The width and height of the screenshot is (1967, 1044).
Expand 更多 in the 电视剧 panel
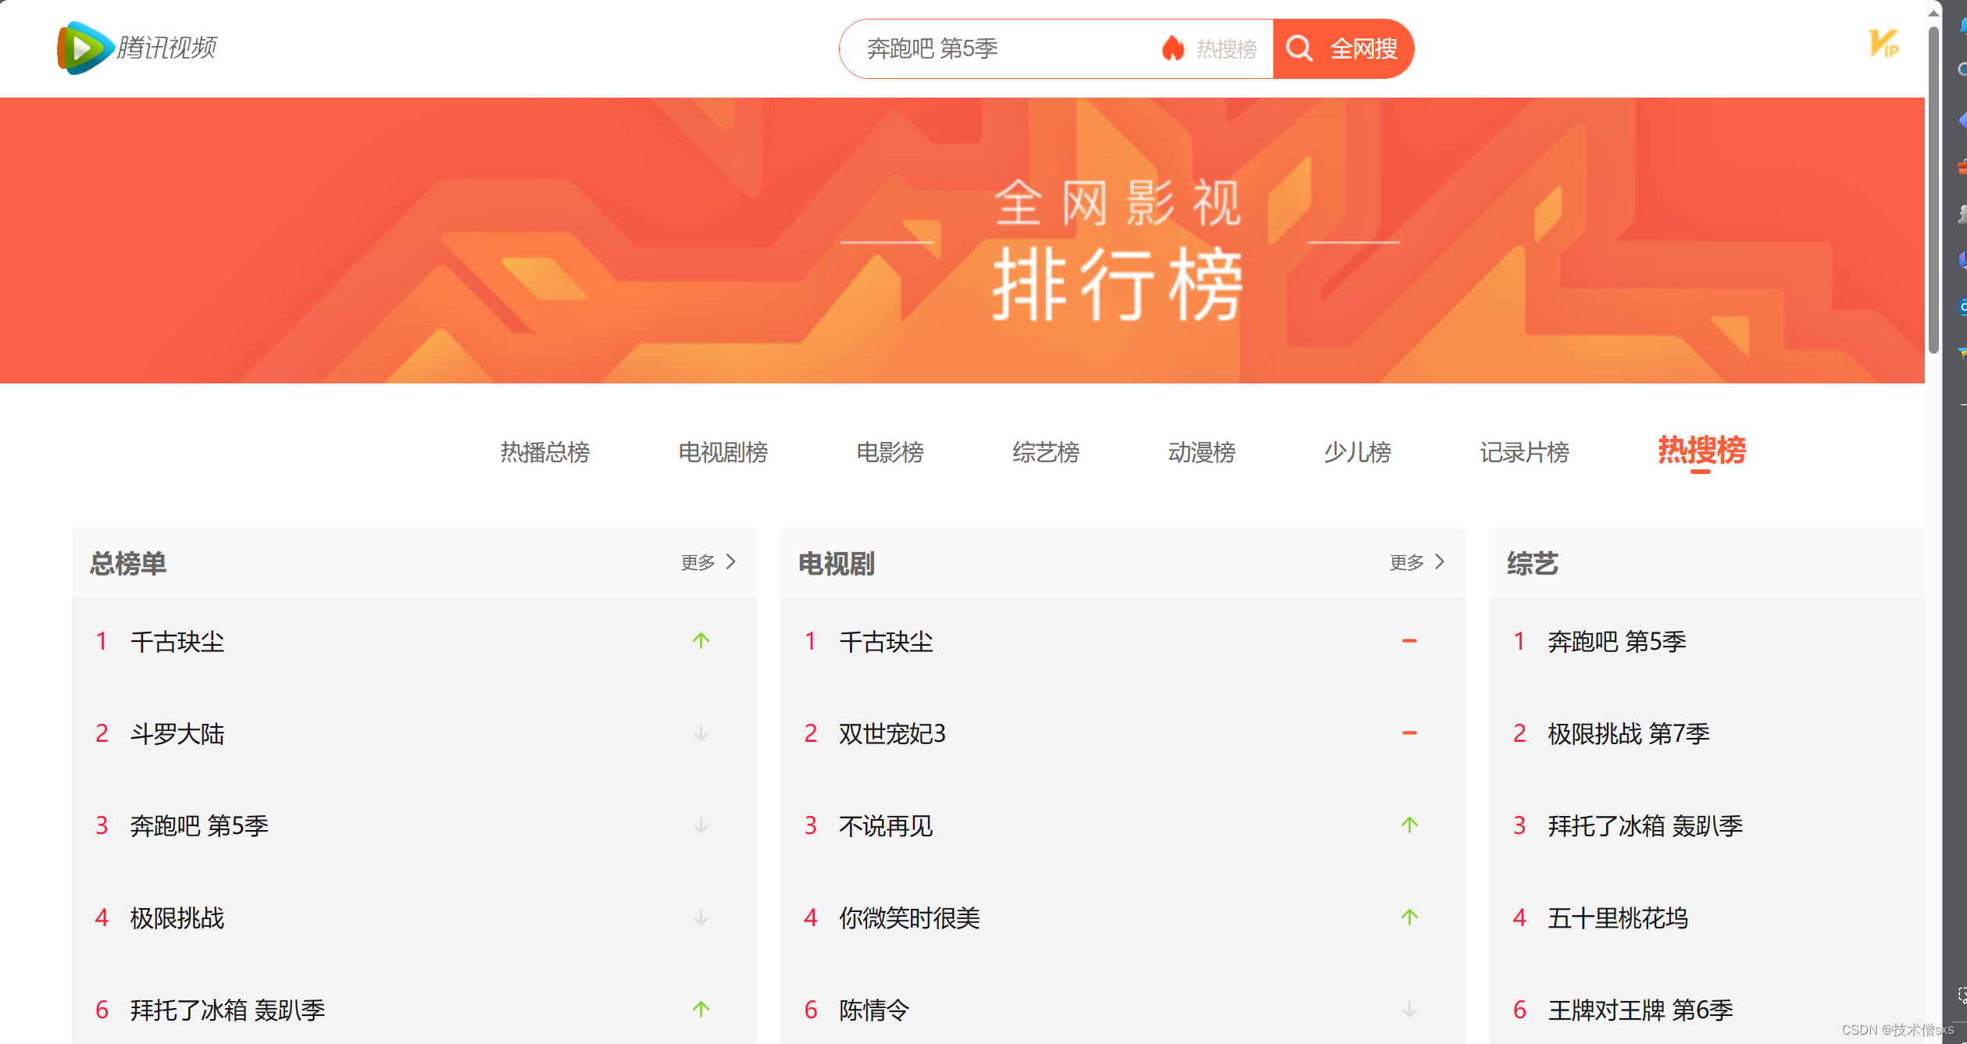[x=1416, y=562]
